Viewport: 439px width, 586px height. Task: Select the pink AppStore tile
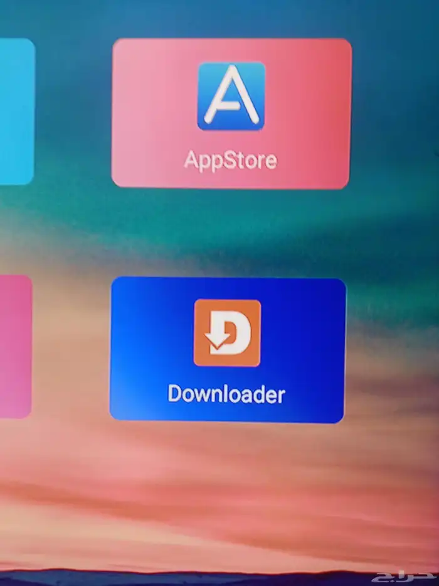coord(231,113)
